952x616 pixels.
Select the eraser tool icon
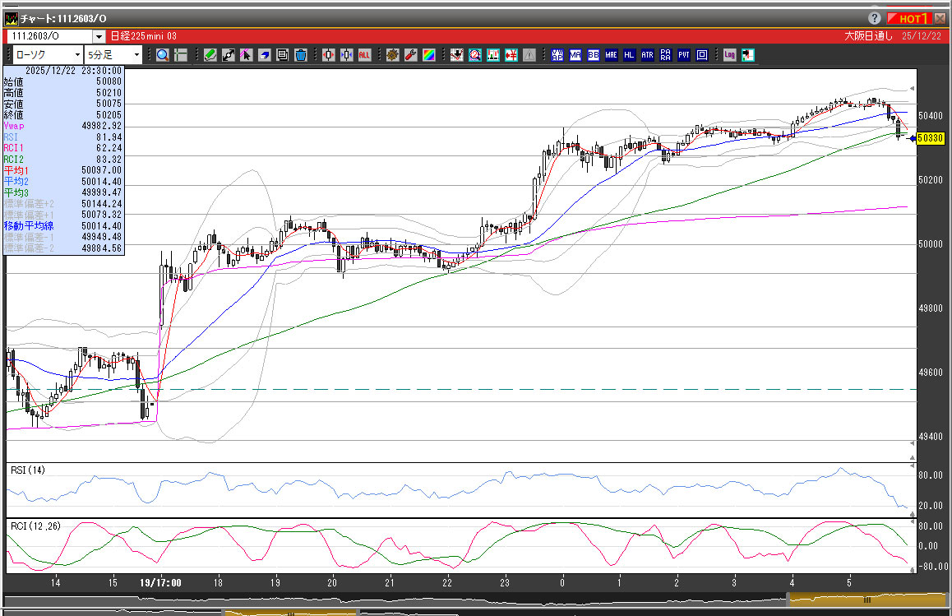click(x=265, y=55)
